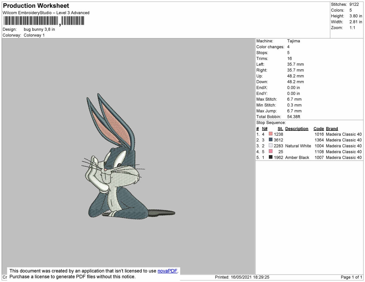Click the Amber Black thread swatch

point(270,157)
